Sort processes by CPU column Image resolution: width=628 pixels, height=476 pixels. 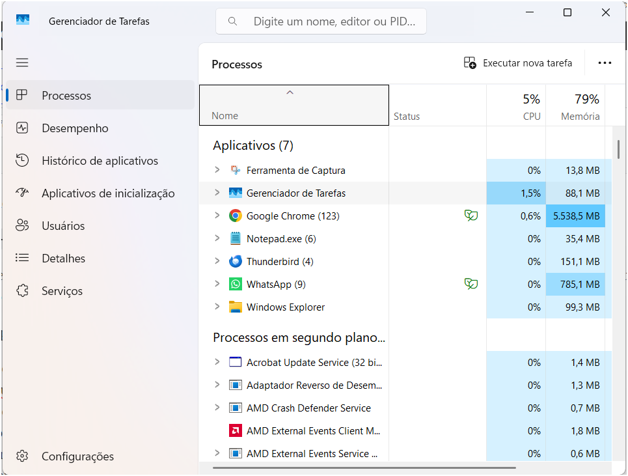click(516, 105)
